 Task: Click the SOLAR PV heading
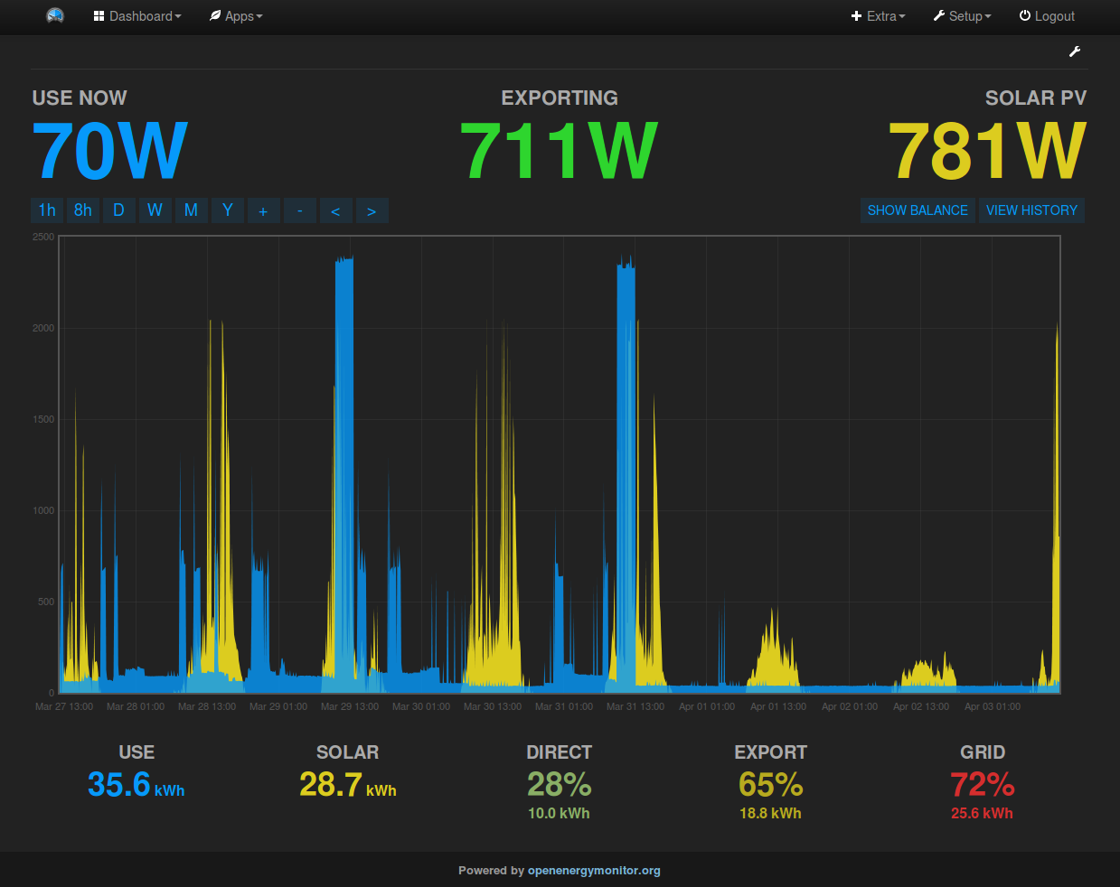pos(1036,98)
